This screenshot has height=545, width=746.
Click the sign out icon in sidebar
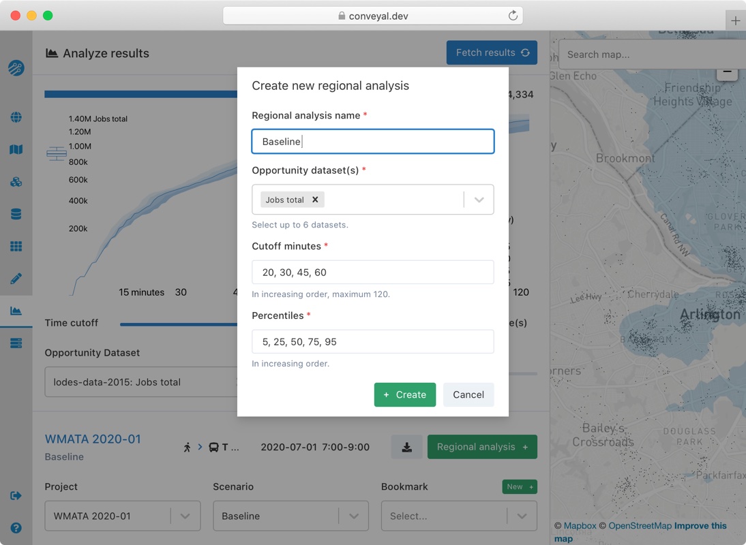tap(16, 495)
